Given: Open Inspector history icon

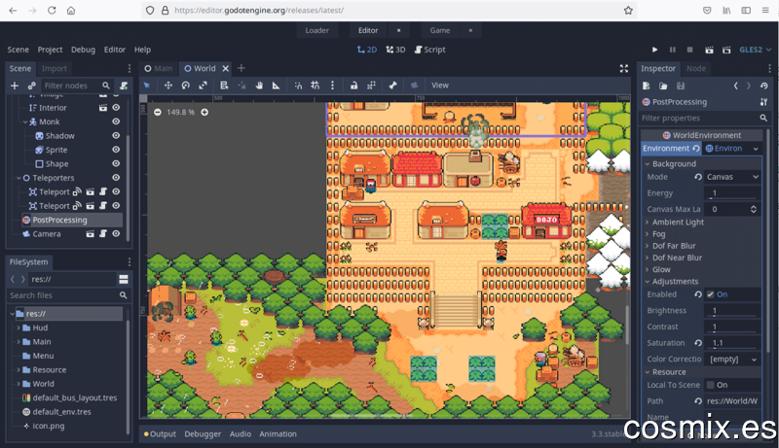Looking at the screenshot, I should coord(764,86).
